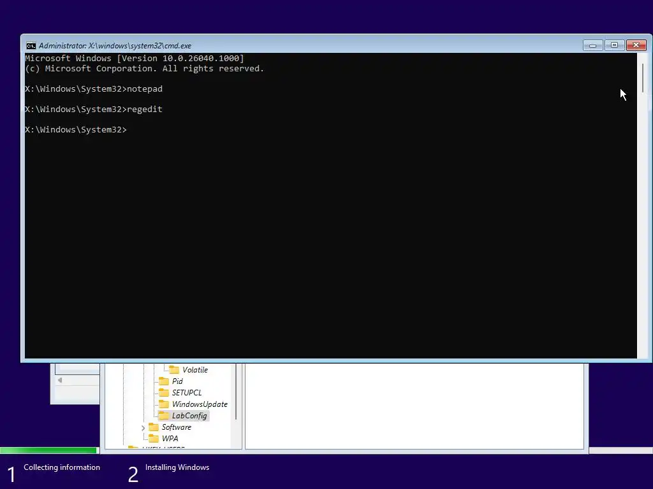Viewport: 653px width, 489px height.
Task: Click the WPA folder icon
Action: [154, 438]
